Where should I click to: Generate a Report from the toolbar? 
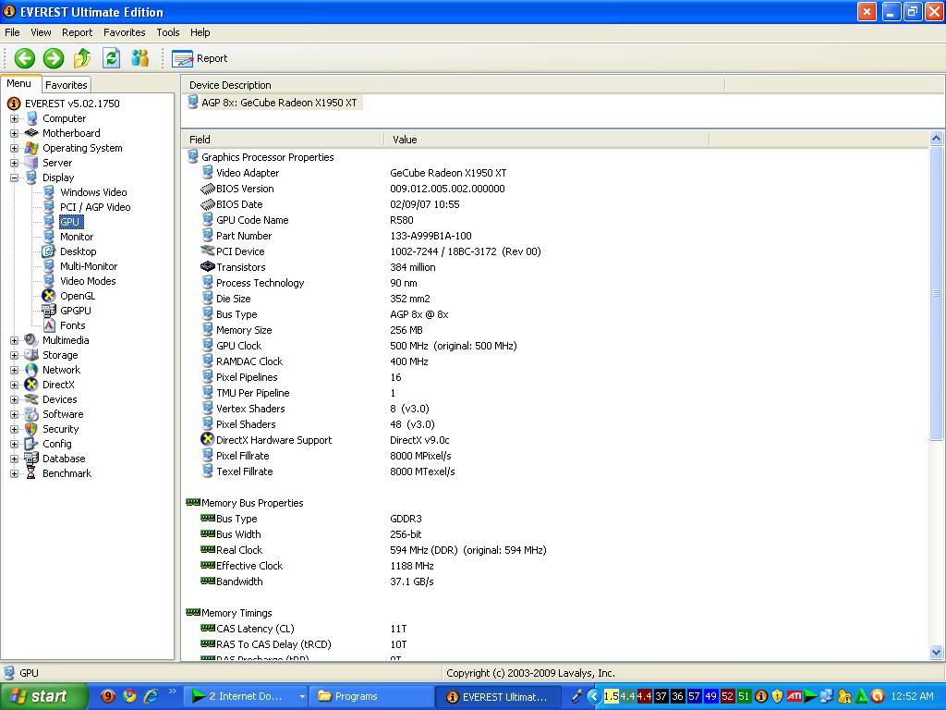tap(200, 58)
